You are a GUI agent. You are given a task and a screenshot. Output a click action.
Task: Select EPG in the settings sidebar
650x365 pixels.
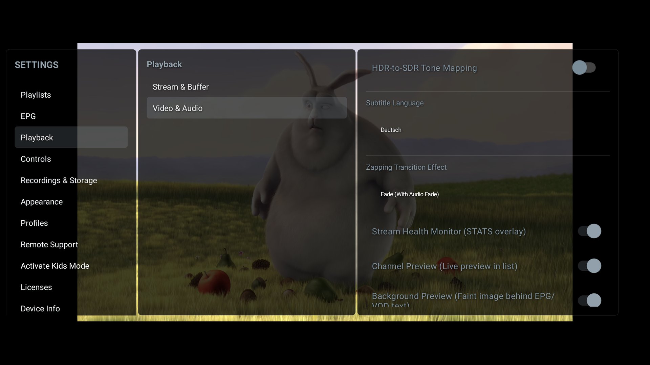point(71,116)
